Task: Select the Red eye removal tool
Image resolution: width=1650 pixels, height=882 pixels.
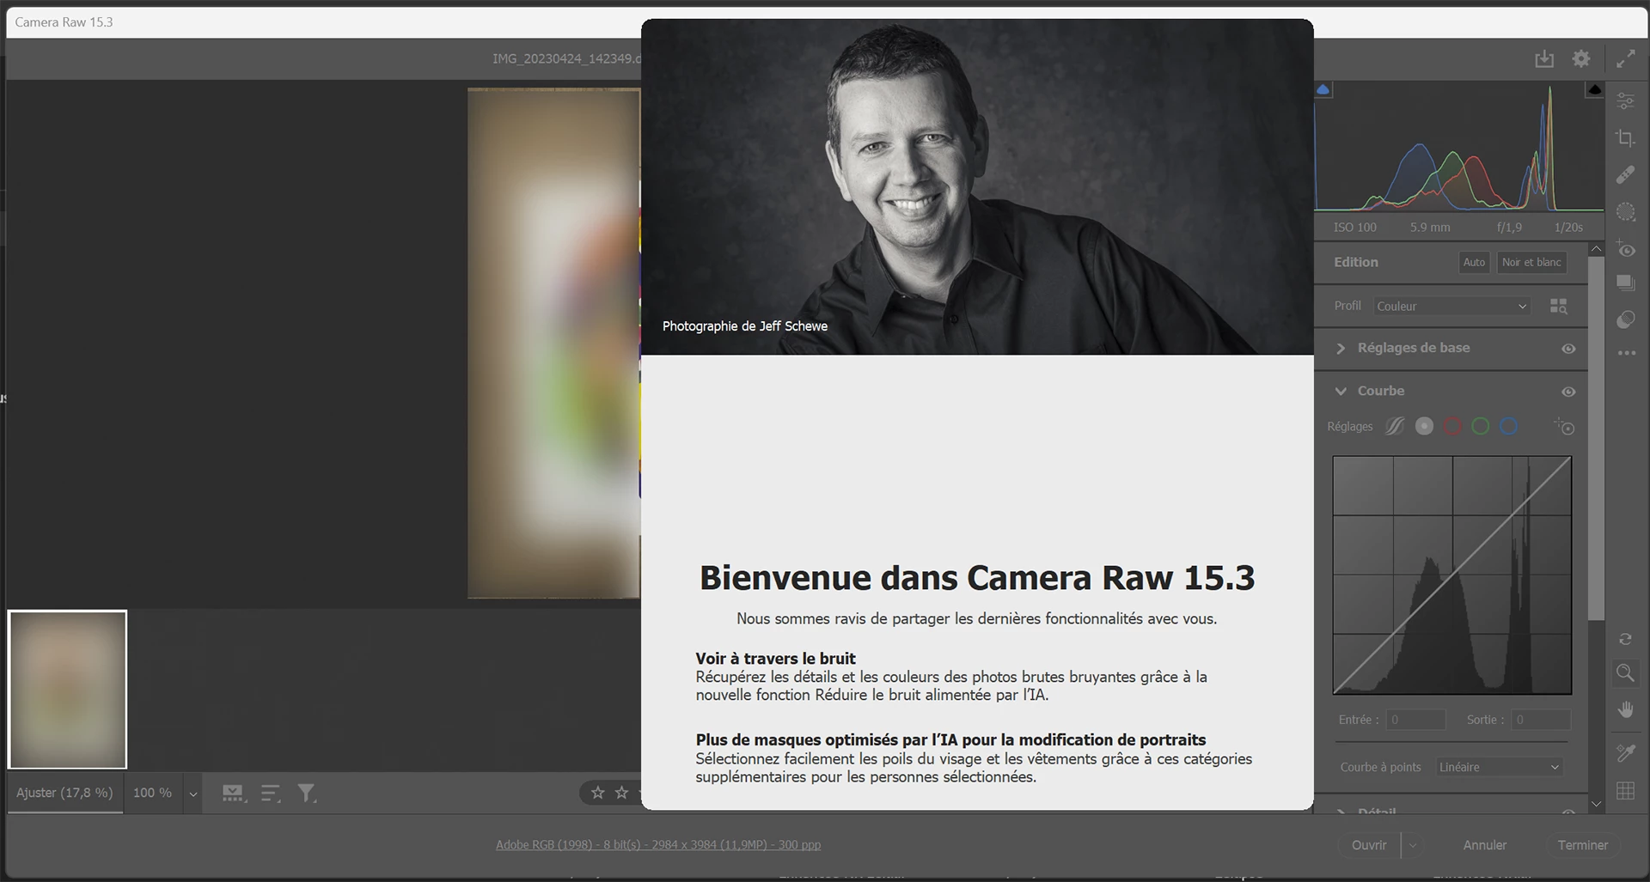Action: coord(1625,248)
